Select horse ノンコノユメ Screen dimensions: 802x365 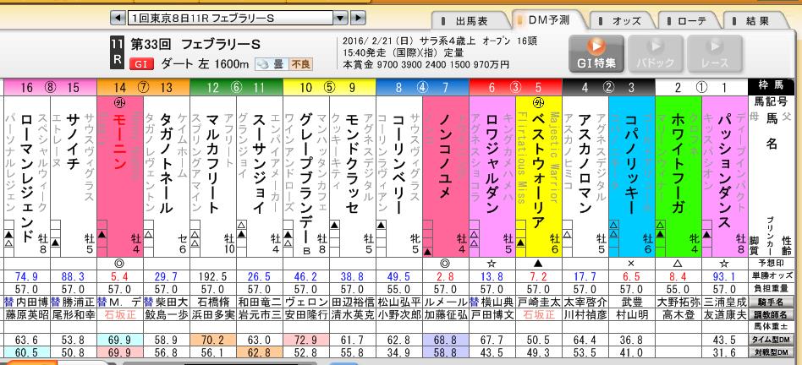click(x=445, y=155)
